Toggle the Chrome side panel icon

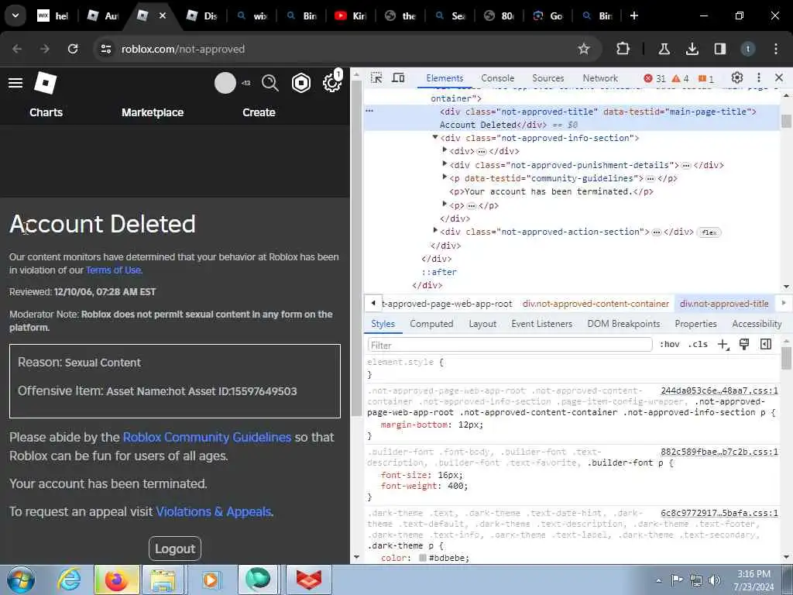tap(719, 49)
